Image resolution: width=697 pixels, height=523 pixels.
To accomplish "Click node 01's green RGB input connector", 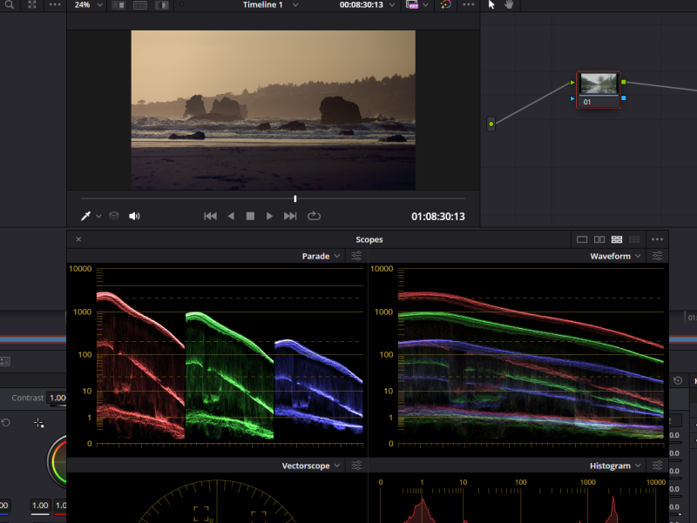I will coord(572,83).
